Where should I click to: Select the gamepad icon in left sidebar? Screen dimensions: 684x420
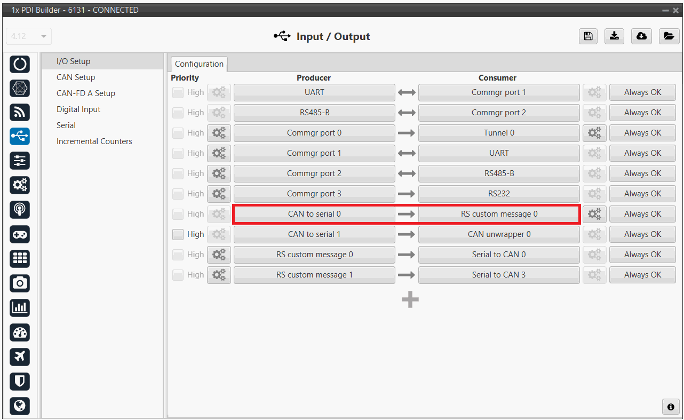(20, 234)
